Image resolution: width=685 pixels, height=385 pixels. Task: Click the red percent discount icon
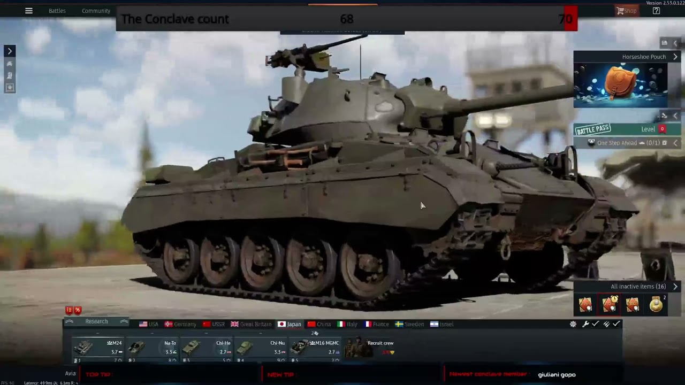click(x=78, y=310)
